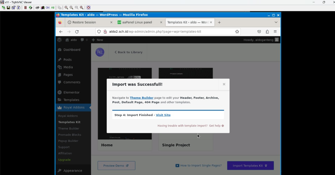Close the aaPanel Linux panel tab
335x175 pixels.
pyautogui.click(x=161, y=22)
